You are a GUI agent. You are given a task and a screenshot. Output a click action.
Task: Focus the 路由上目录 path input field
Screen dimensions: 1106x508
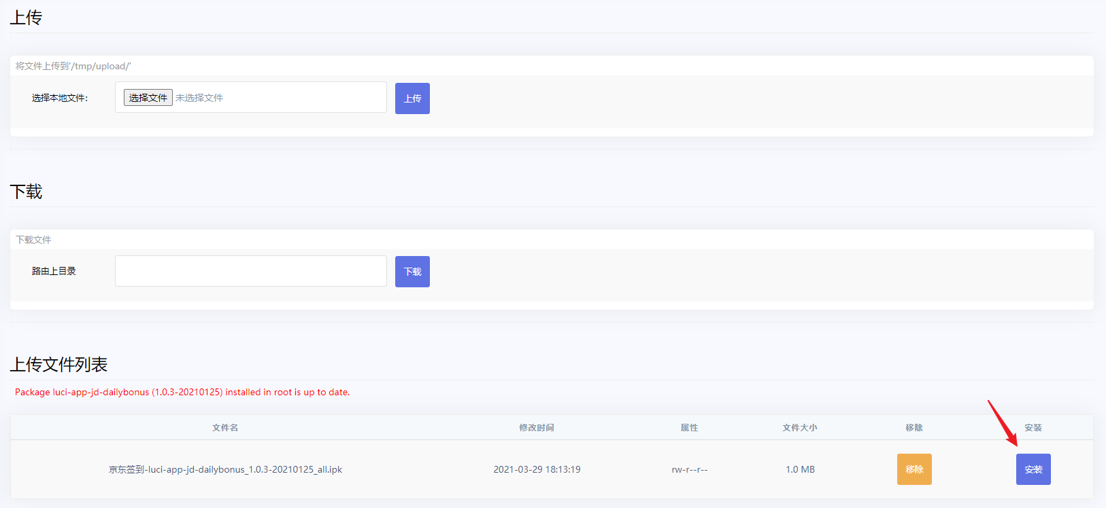click(250, 271)
